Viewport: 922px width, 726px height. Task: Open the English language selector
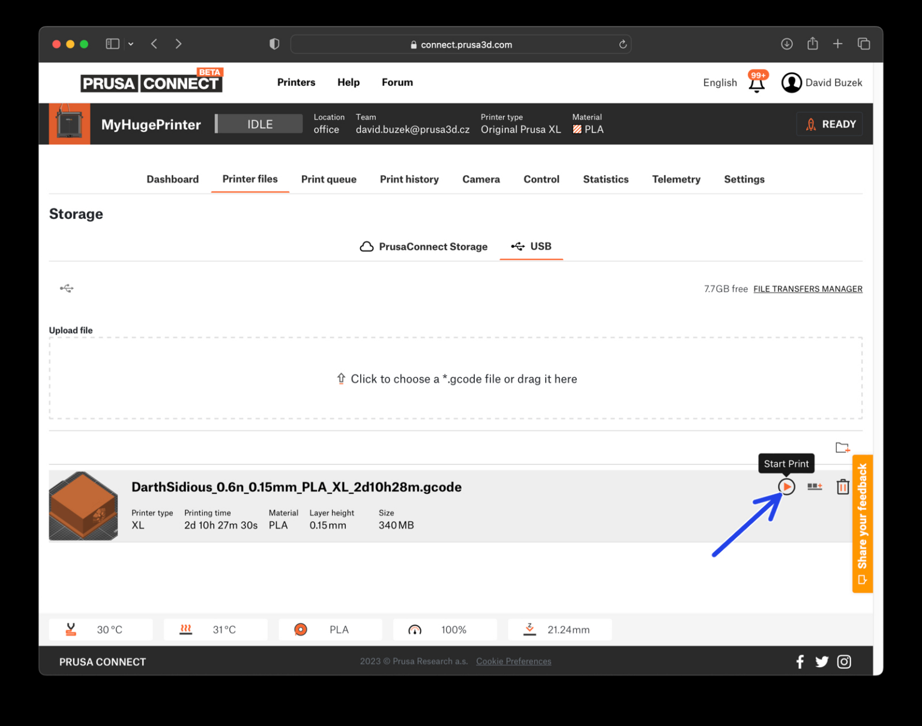coord(720,83)
